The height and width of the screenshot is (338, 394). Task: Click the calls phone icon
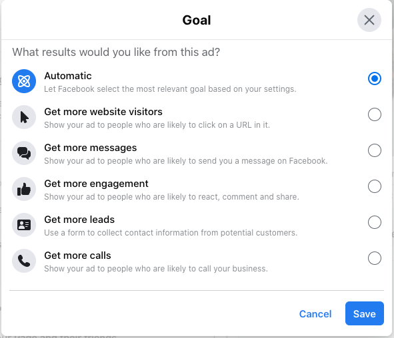[24, 261]
